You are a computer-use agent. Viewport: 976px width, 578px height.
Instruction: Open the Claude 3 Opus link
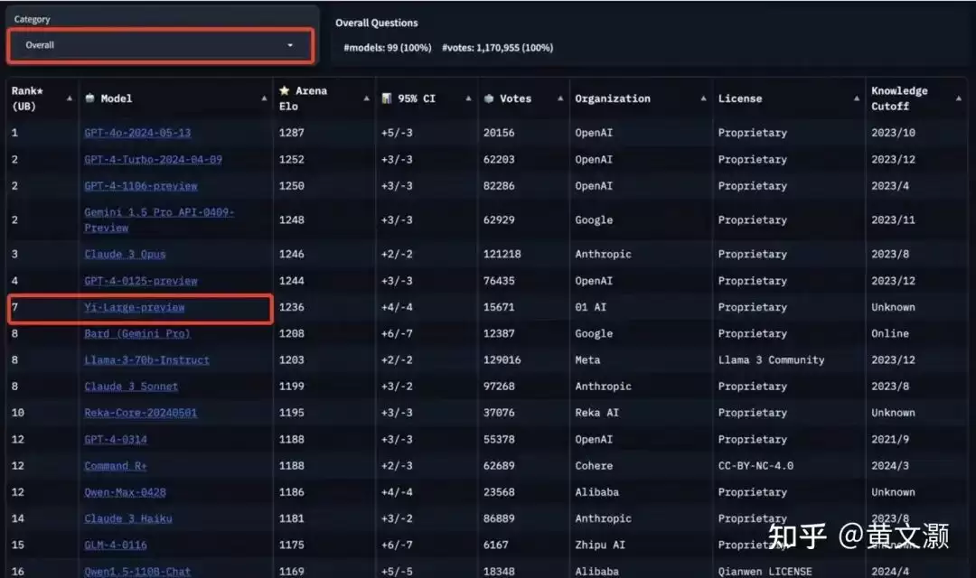125,254
